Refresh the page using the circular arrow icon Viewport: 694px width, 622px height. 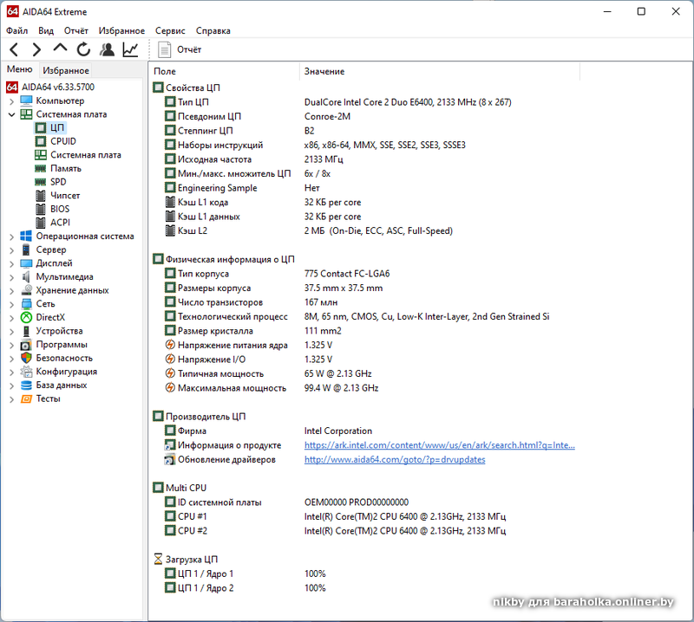83,49
